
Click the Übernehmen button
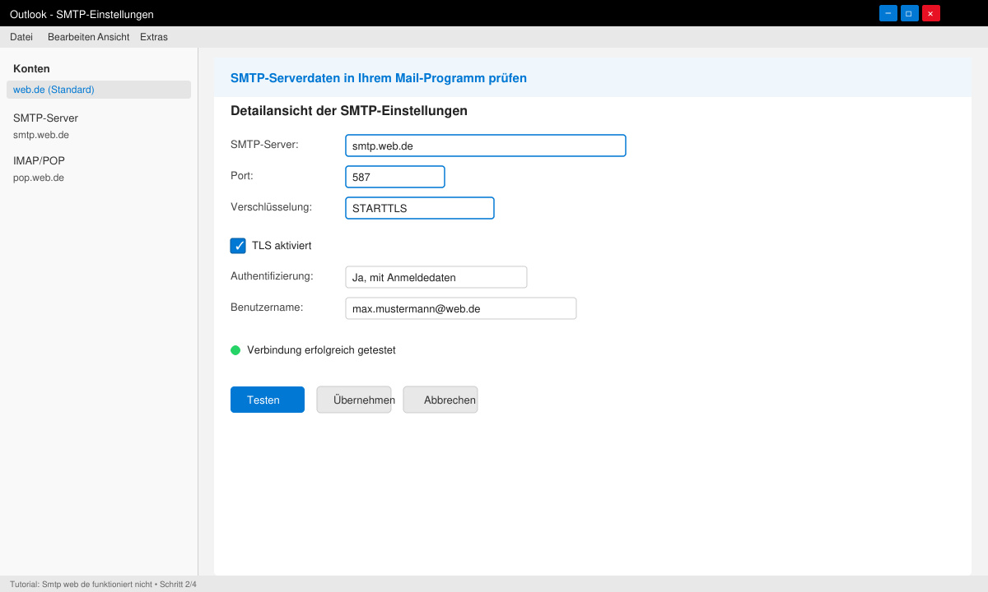pos(354,400)
